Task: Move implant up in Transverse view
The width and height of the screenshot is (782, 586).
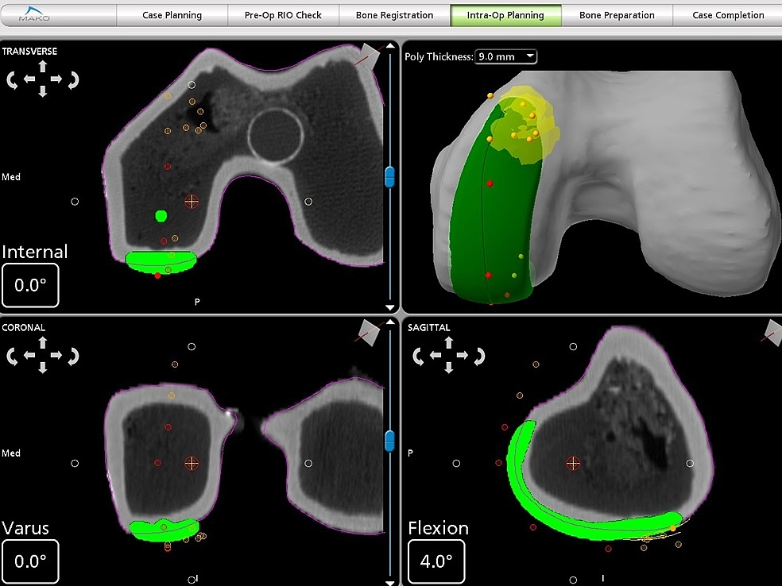Action: click(x=43, y=67)
